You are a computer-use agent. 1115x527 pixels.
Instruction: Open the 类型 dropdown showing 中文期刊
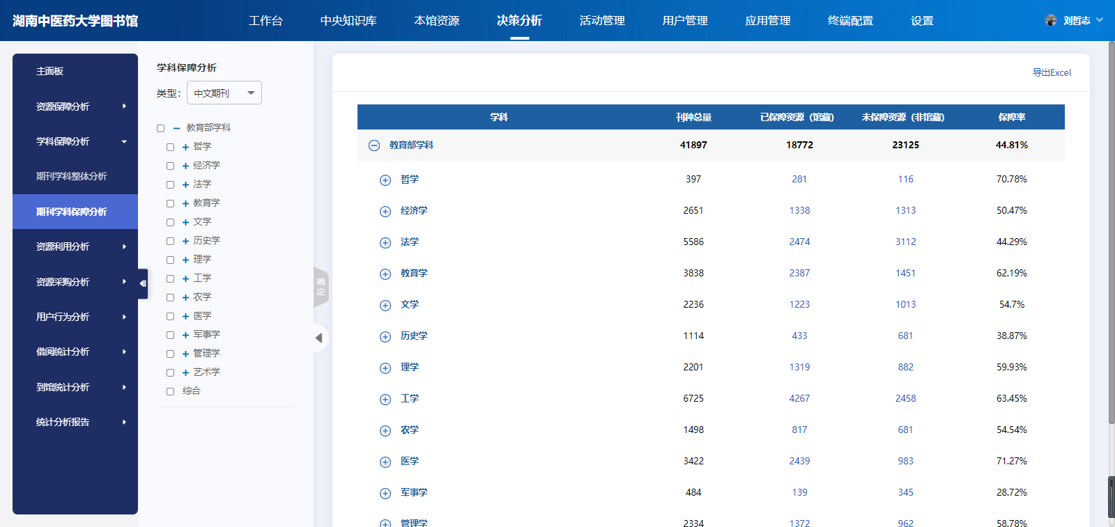(x=224, y=93)
